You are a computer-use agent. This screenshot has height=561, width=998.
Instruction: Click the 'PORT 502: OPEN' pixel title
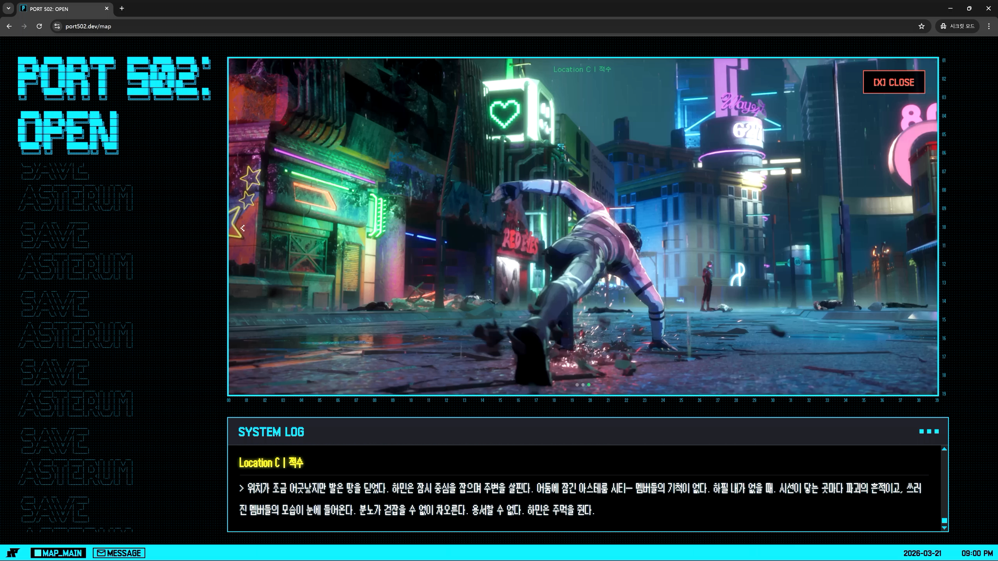pos(114,105)
